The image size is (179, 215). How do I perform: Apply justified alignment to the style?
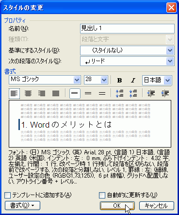coord(56,94)
